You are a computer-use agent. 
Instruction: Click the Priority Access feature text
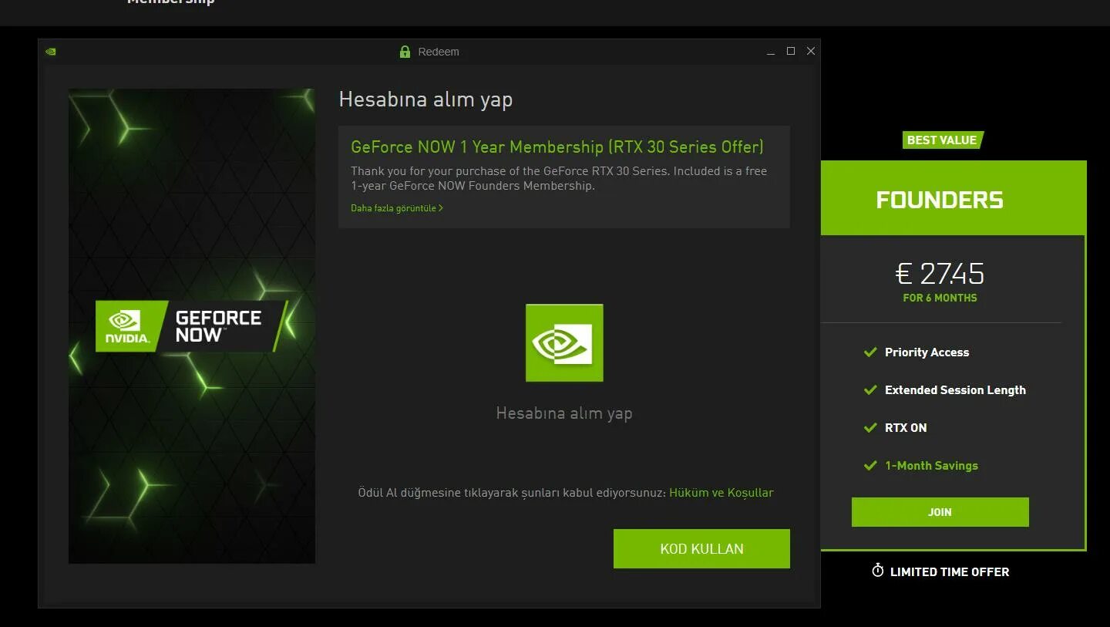click(x=927, y=352)
